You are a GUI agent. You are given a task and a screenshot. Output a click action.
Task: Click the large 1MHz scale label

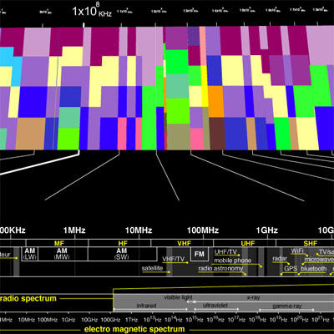(74, 230)
